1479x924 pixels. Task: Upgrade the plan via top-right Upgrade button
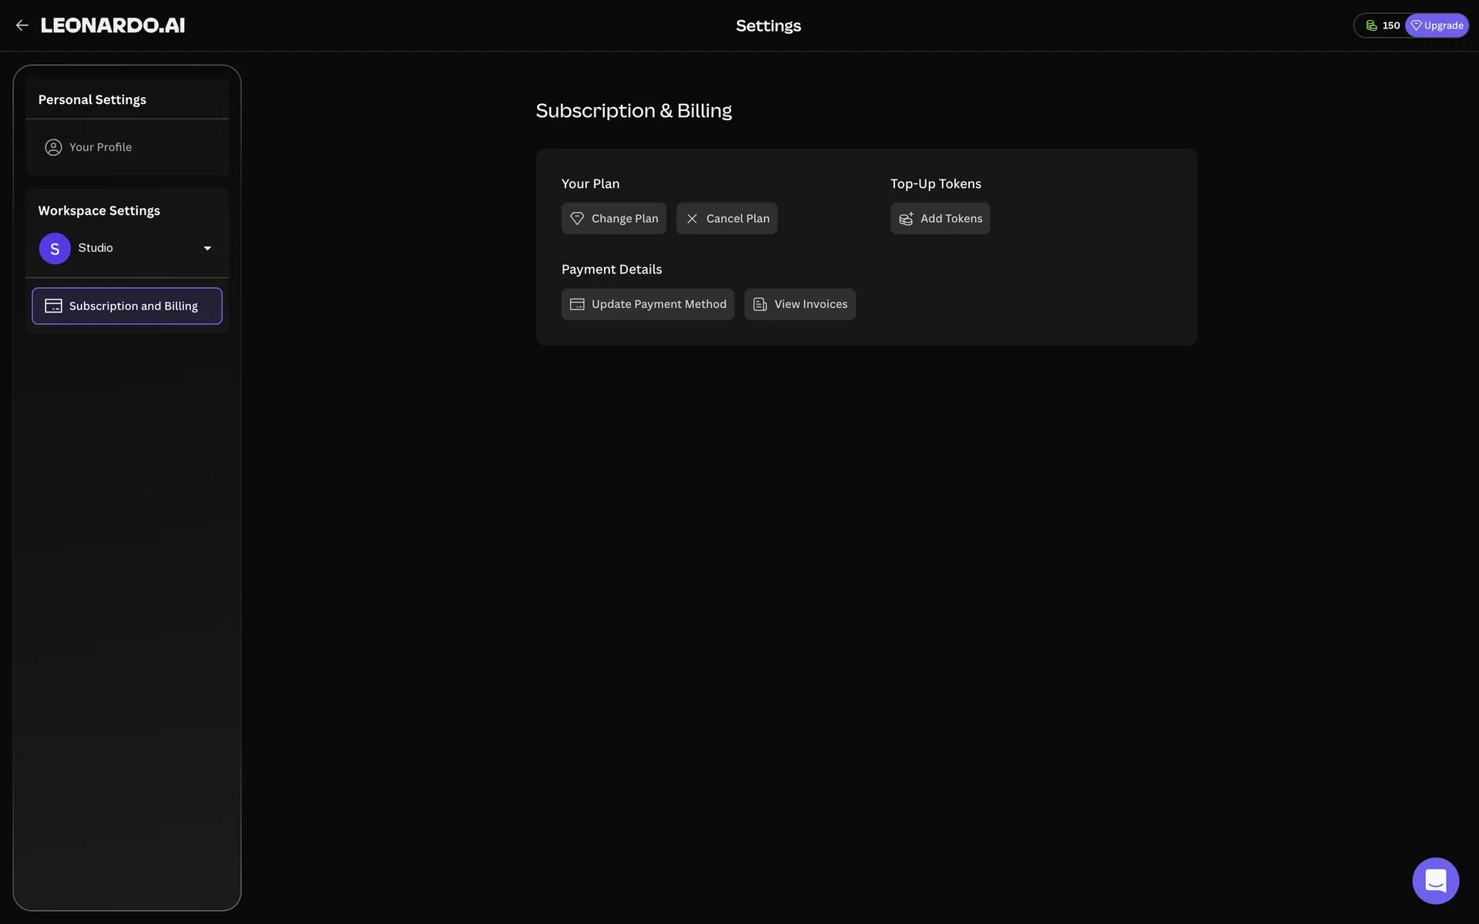(x=1437, y=25)
